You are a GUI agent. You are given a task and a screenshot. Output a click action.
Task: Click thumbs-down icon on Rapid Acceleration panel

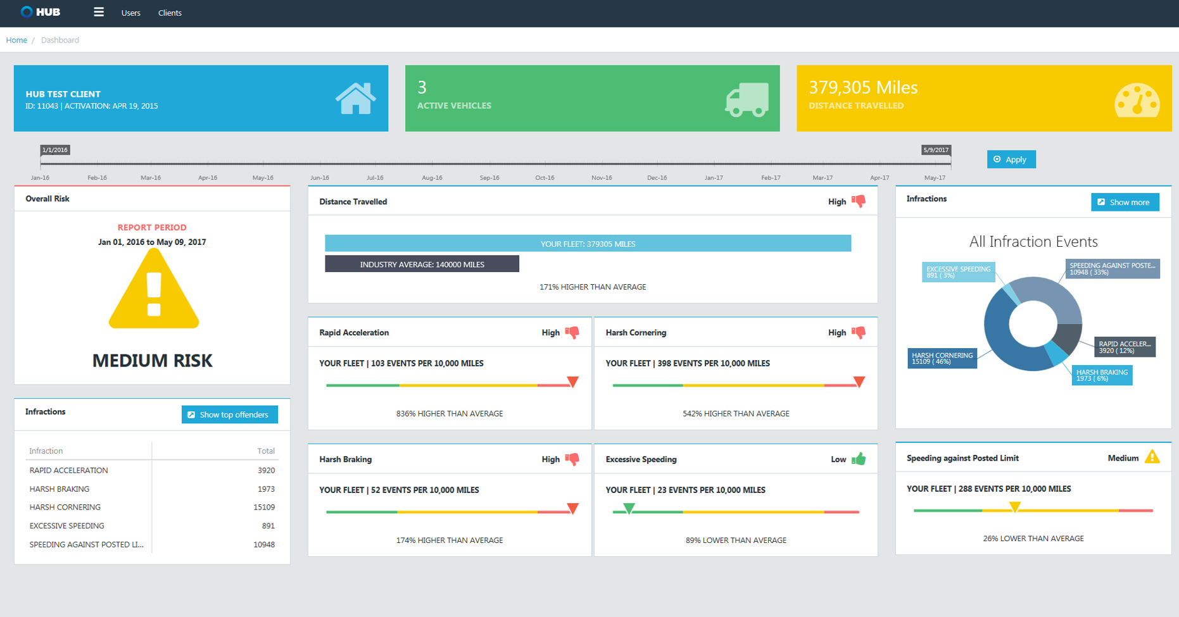(572, 332)
